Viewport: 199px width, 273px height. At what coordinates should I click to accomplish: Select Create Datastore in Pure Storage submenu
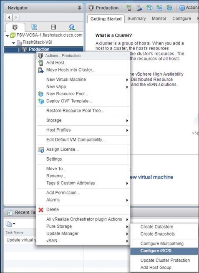(164, 227)
